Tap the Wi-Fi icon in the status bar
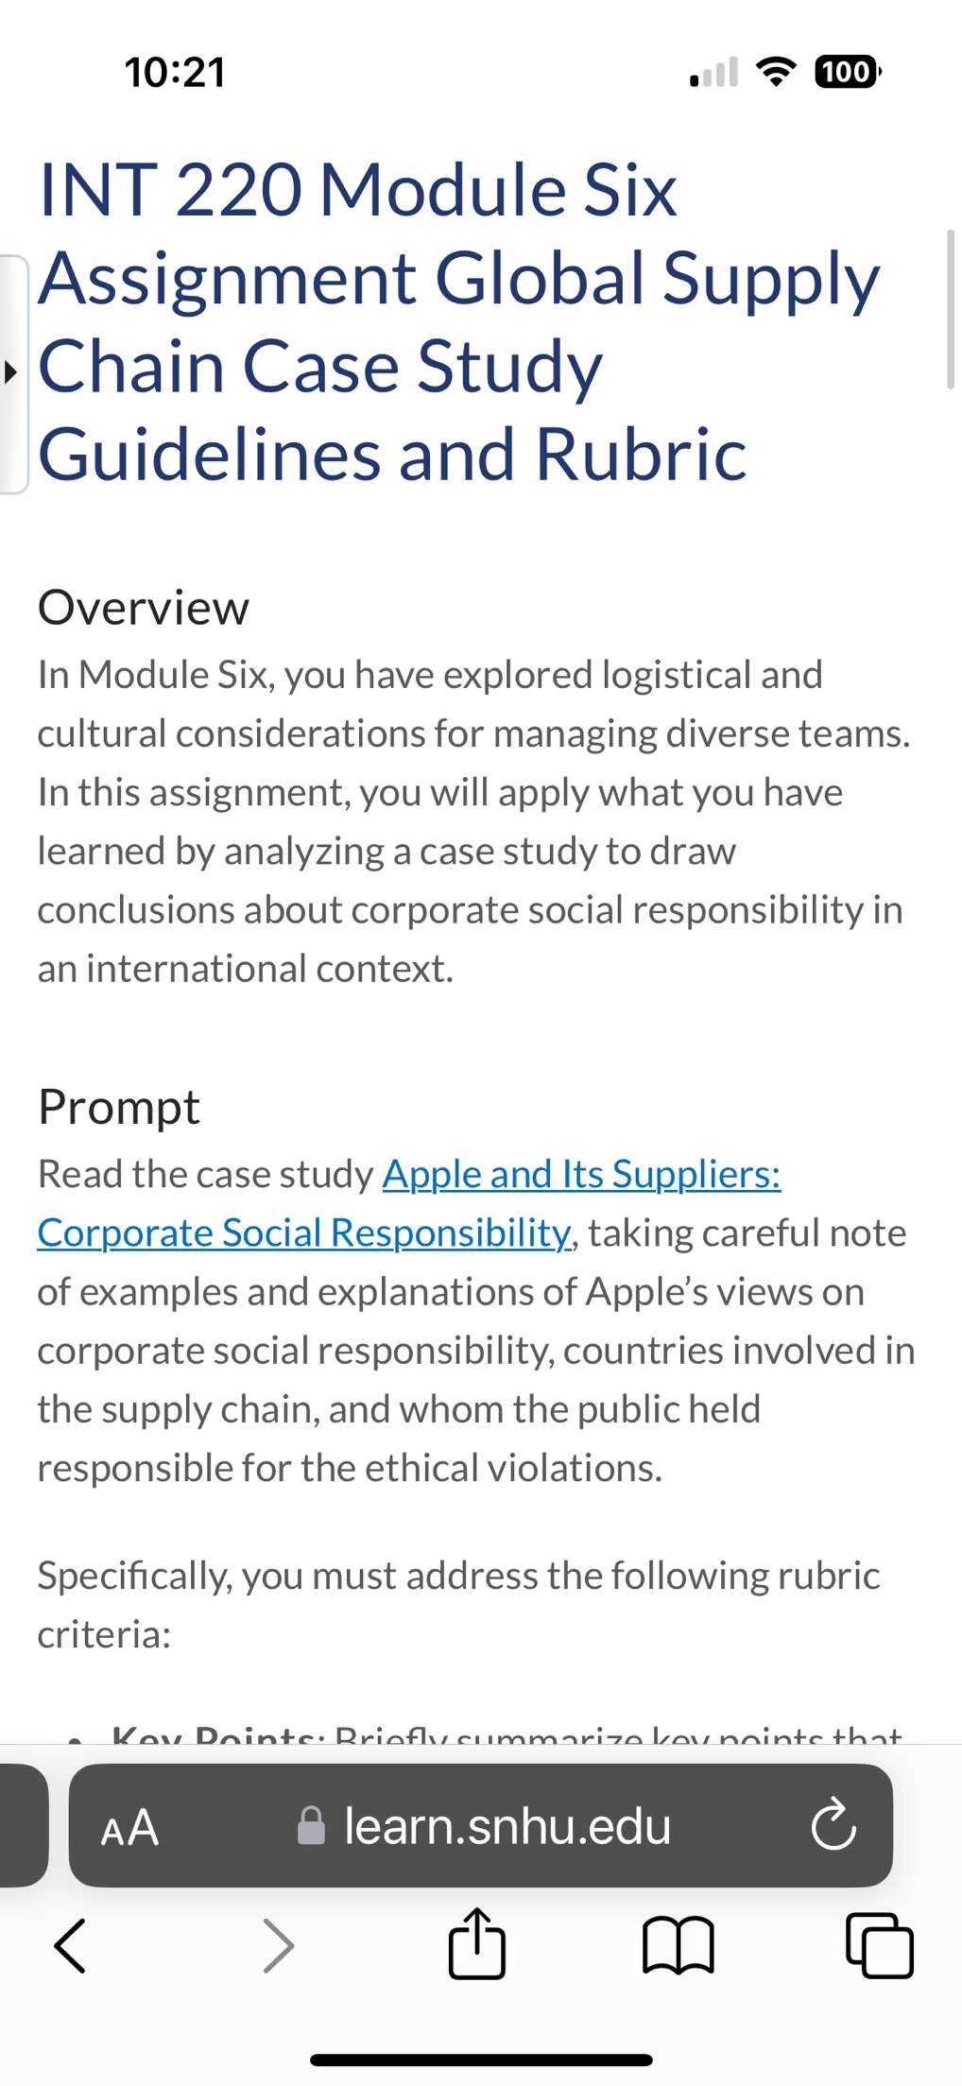The width and height of the screenshot is (962, 2086). (x=777, y=71)
